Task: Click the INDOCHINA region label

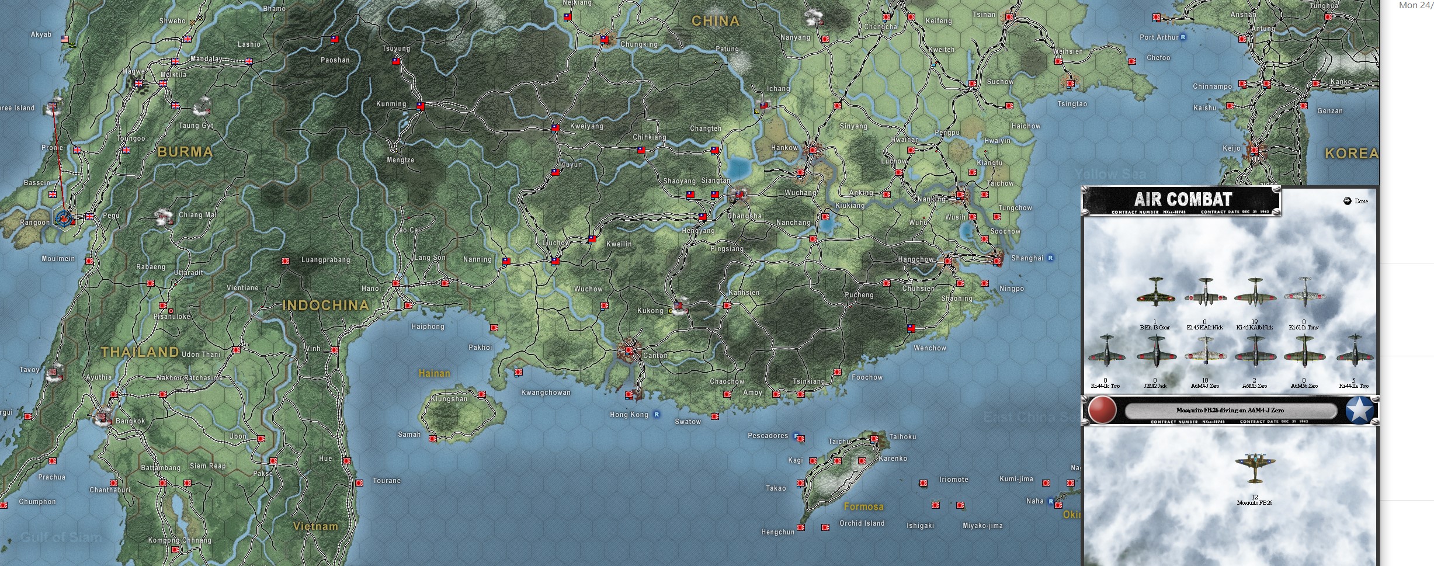Action: click(x=326, y=305)
